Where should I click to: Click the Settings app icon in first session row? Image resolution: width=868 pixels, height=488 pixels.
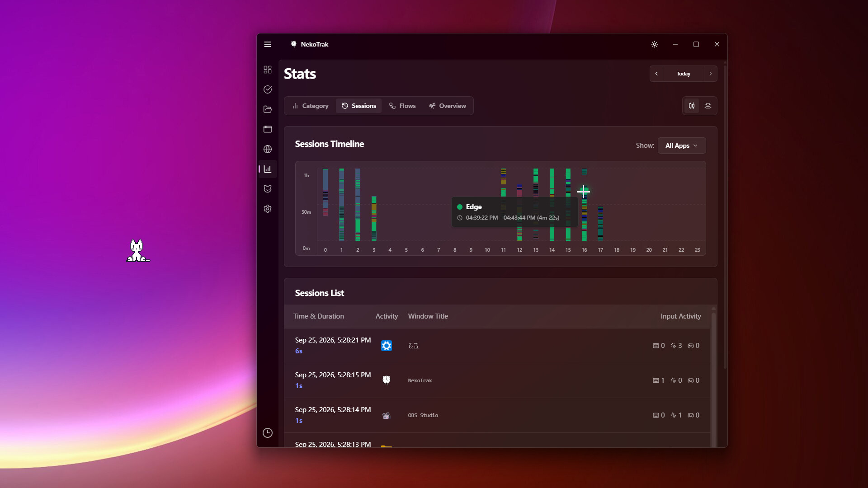point(387,346)
